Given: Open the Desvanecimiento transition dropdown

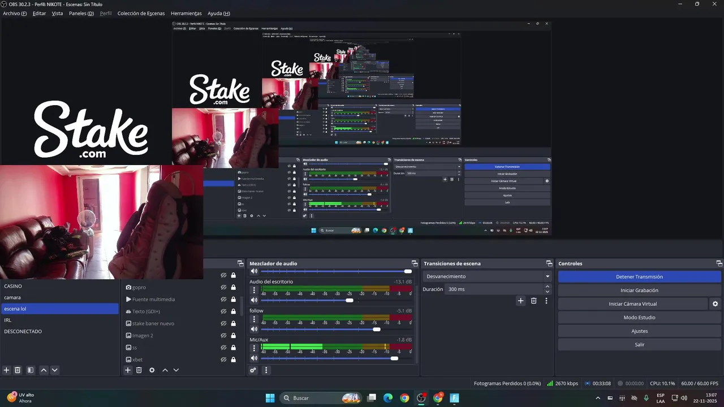Looking at the screenshot, I should click(487, 276).
